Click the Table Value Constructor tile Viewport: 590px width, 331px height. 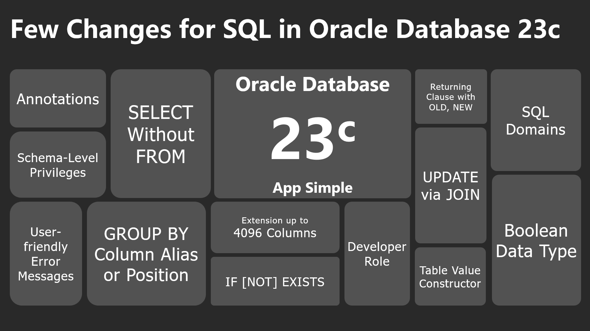[450, 277]
